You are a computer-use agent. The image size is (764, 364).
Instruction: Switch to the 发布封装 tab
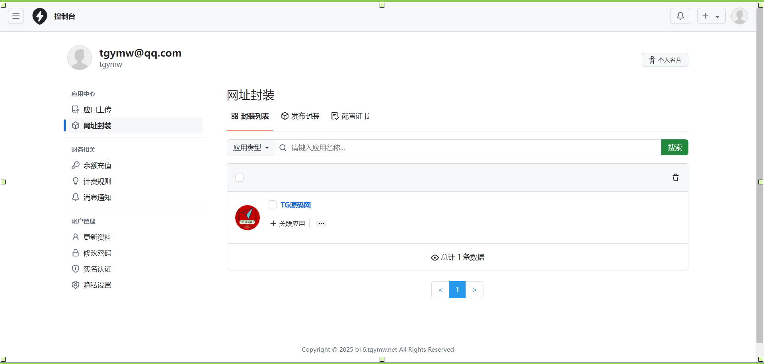pos(300,116)
